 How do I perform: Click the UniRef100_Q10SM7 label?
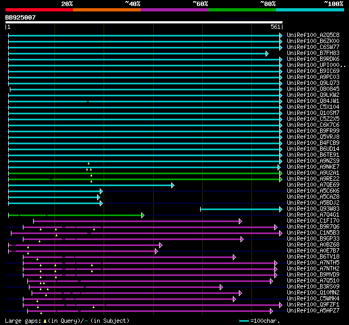tap(313, 113)
